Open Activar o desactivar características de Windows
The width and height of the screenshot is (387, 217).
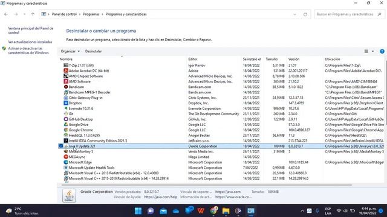28,51
